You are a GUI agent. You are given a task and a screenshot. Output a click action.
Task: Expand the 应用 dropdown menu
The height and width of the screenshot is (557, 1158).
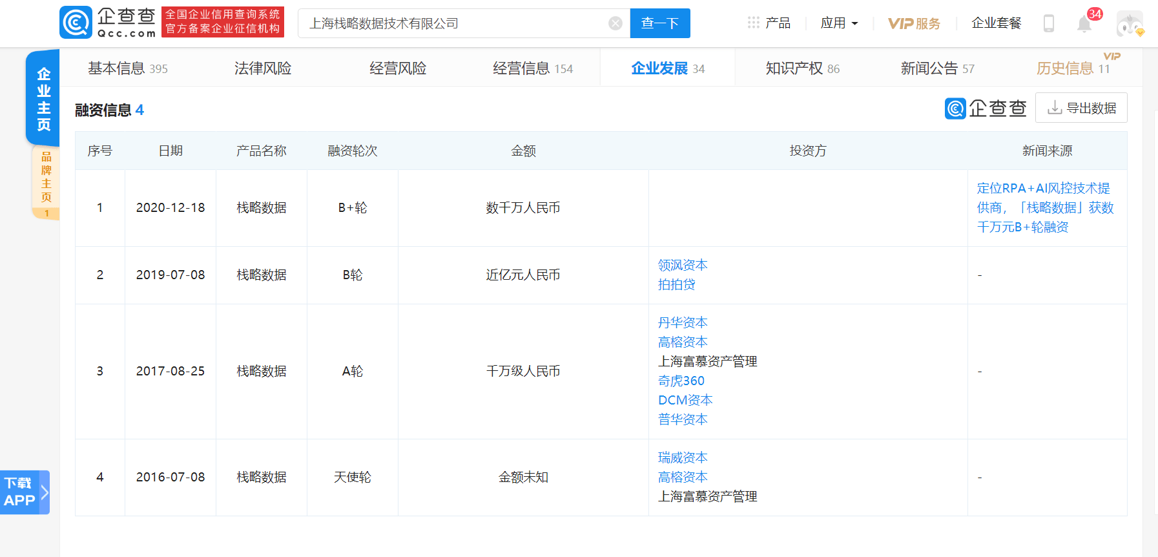coord(839,23)
